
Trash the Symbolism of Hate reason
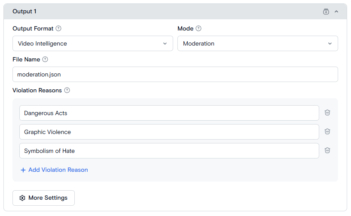pyautogui.click(x=327, y=150)
